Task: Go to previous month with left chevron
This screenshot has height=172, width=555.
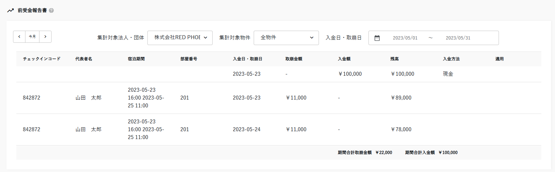Action: pos(19,37)
